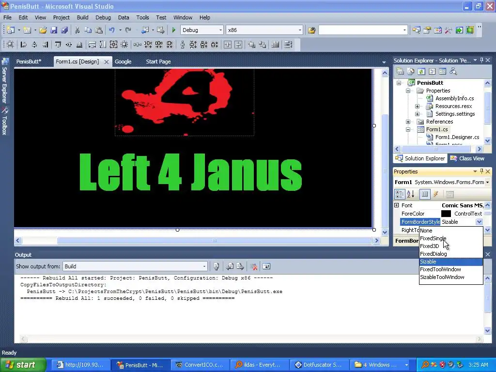Click the Show All Files icon in Solution Explorer
Screen dimensions: 496x372
pyautogui.click(x=411, y=72)
